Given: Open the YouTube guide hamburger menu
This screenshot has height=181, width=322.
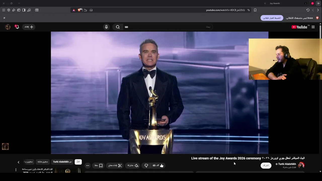Looking at the screenshot, I should point(313,27).
